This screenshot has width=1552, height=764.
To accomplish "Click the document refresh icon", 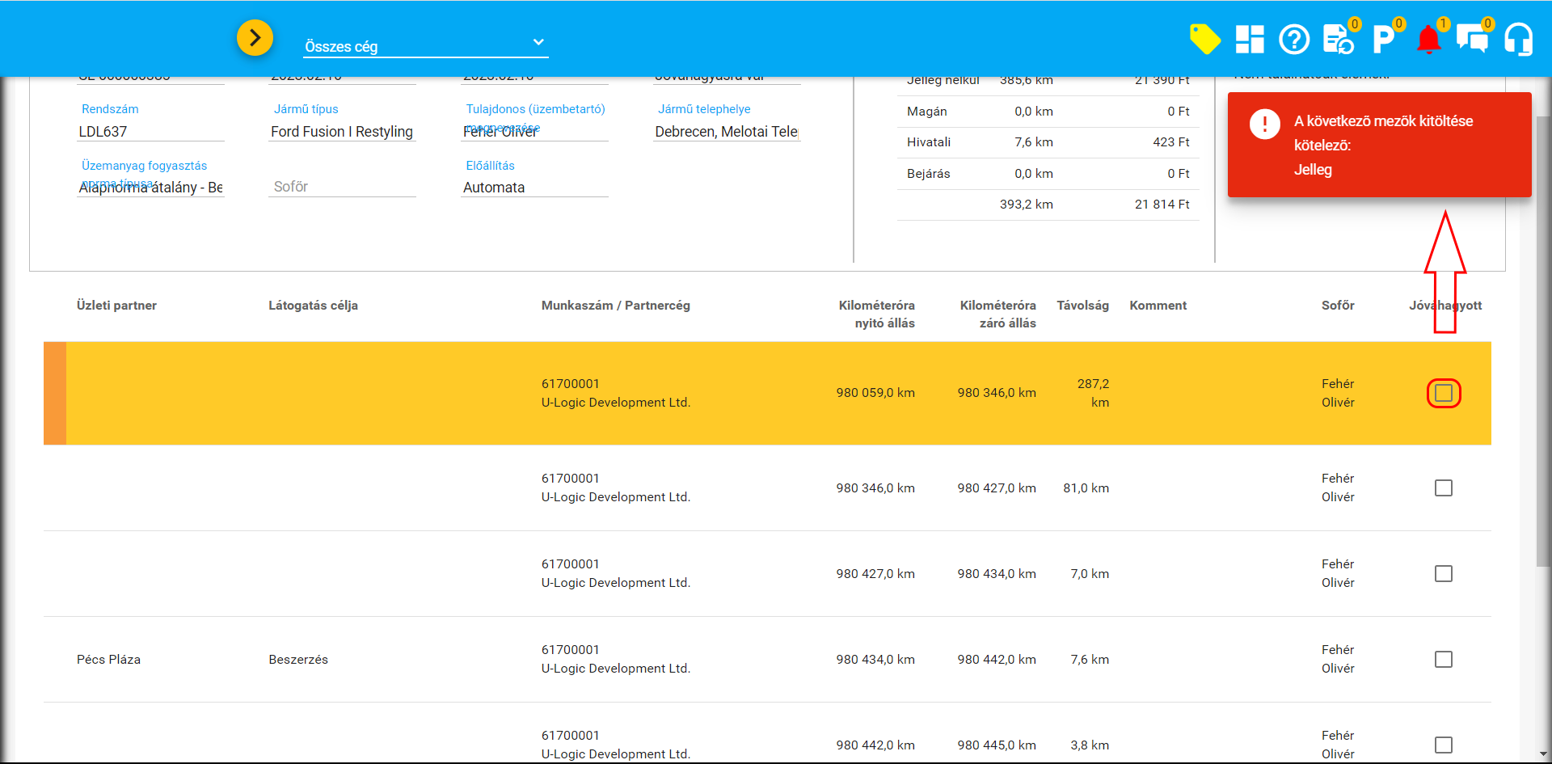I will 1339,39.
